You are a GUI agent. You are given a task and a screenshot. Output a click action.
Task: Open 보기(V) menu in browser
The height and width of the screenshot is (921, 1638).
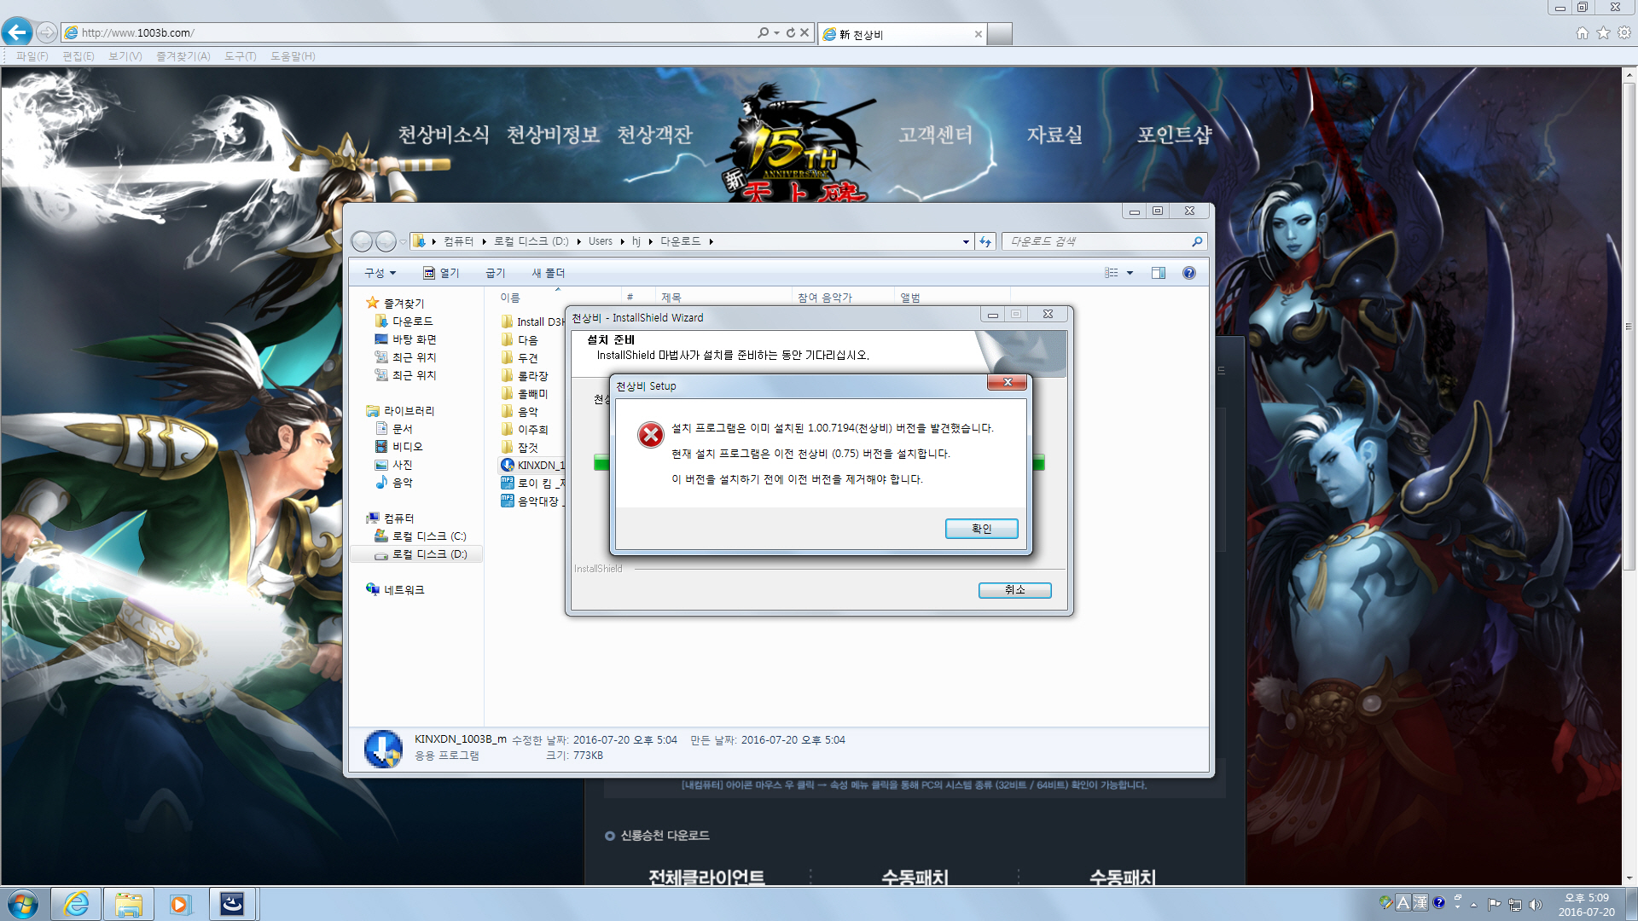point(125,56)
